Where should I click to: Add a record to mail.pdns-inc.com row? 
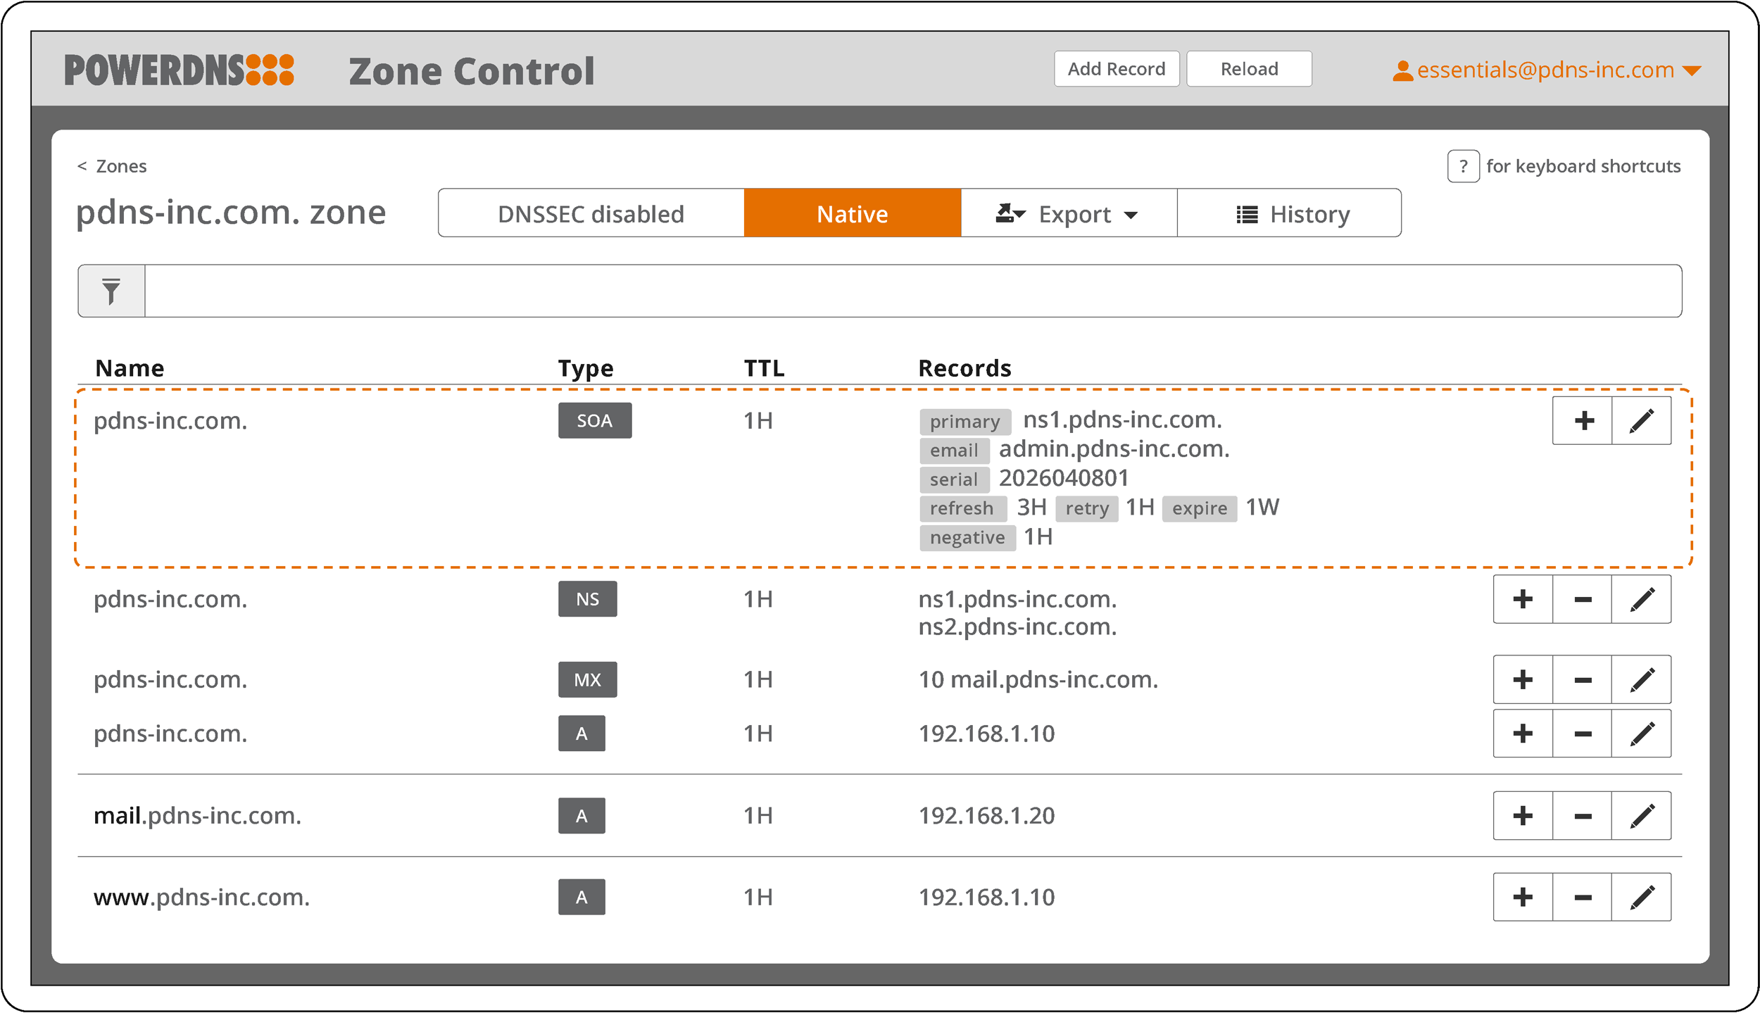[1523, 816]
